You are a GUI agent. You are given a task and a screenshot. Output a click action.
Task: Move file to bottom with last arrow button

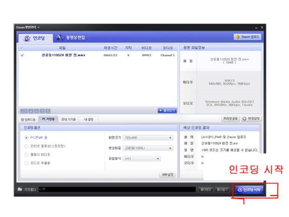tap(48, 111)
